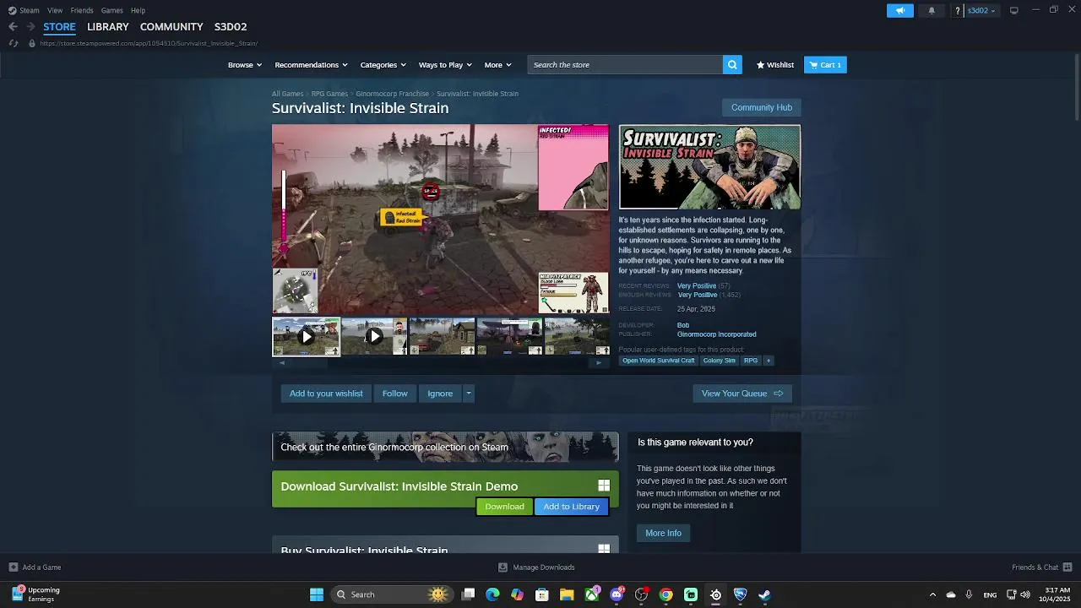Expand the Ways to Play dropdown
1081x608 pixels.
coord(446,64)
